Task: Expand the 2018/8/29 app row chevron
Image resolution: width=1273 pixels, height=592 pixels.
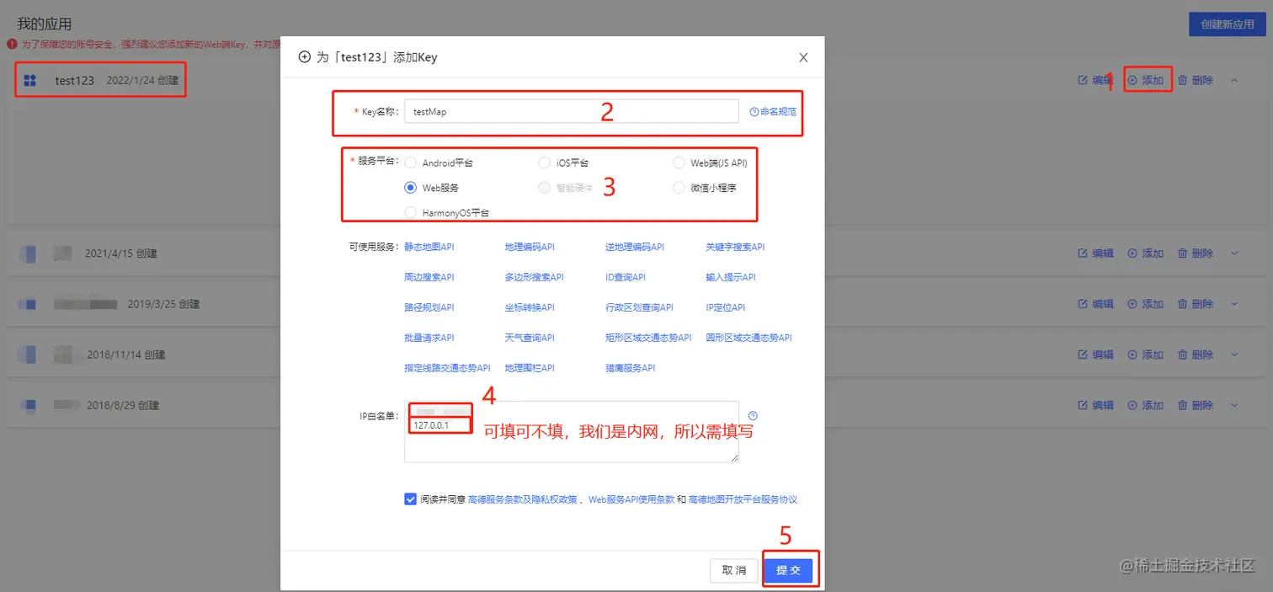Action: 1234,405
